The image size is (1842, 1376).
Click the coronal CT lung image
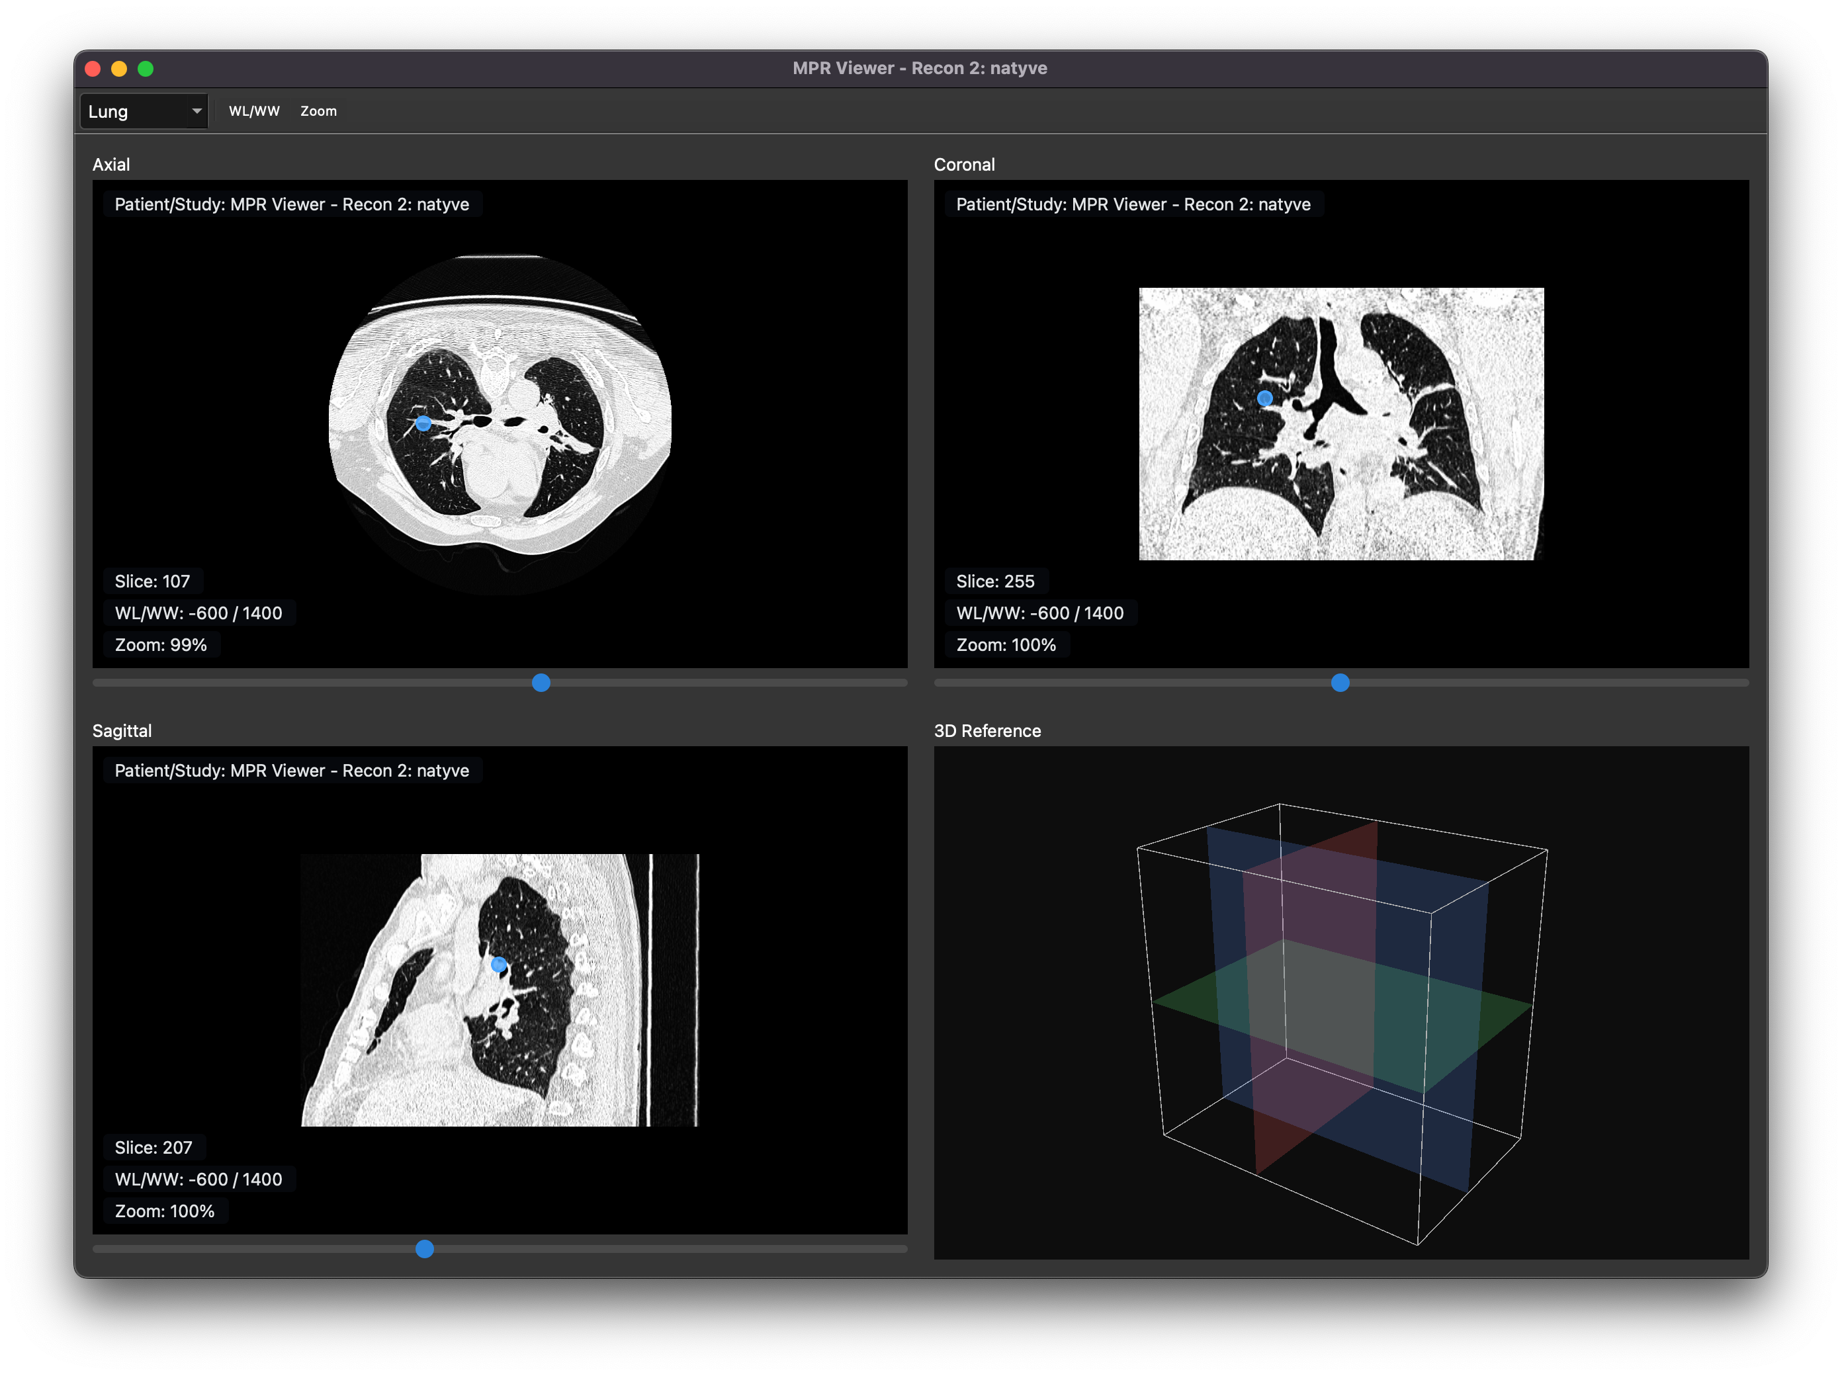coord(1340,423)
